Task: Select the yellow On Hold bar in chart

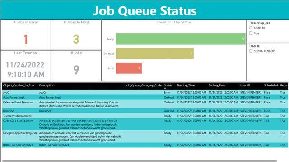Action: [x=154, y=54]
